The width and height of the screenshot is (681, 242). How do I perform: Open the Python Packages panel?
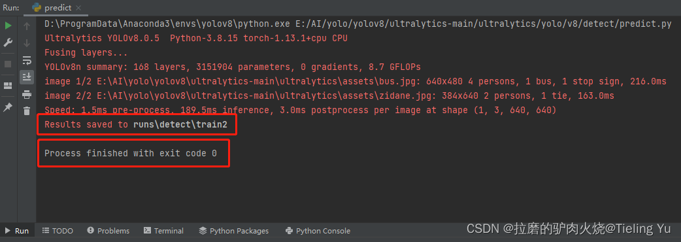click(234, 231)
